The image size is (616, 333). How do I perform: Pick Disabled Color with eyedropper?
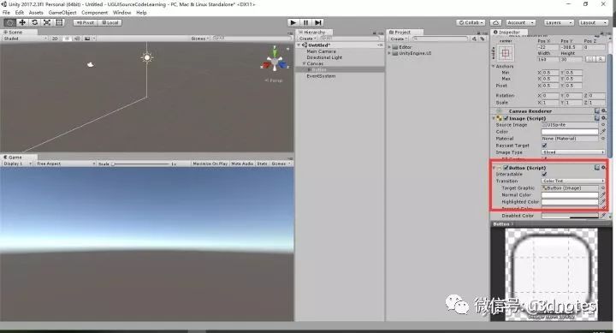pos(603,216)
